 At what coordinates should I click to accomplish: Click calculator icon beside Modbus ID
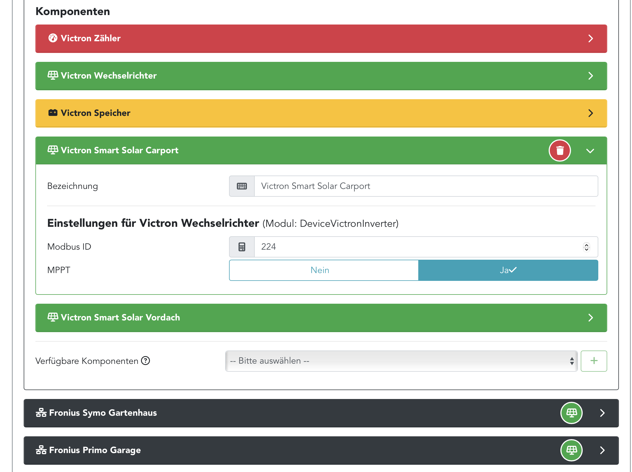coord(242,247)
